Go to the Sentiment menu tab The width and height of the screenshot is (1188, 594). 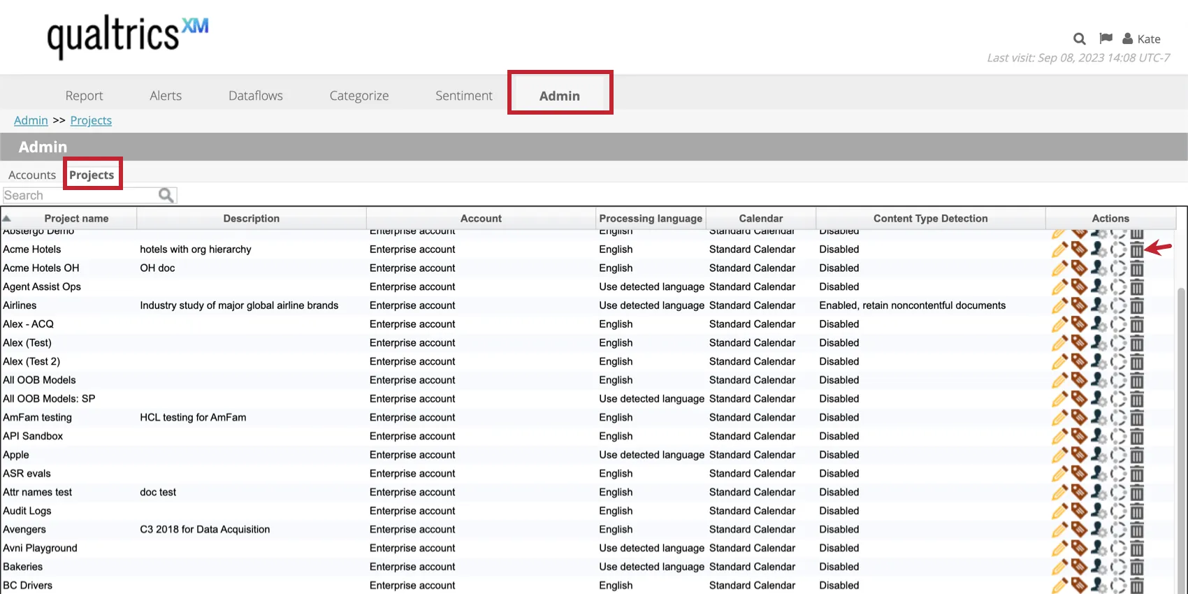click(463, 96)
